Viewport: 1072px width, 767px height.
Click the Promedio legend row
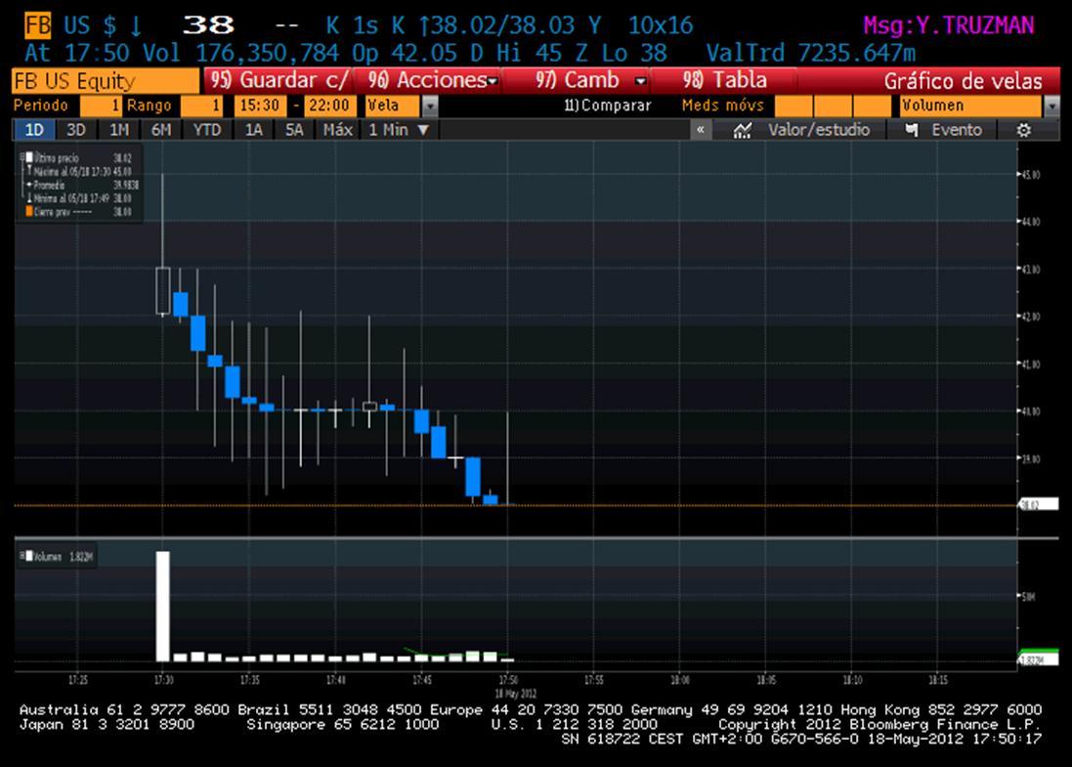point(81,186)
